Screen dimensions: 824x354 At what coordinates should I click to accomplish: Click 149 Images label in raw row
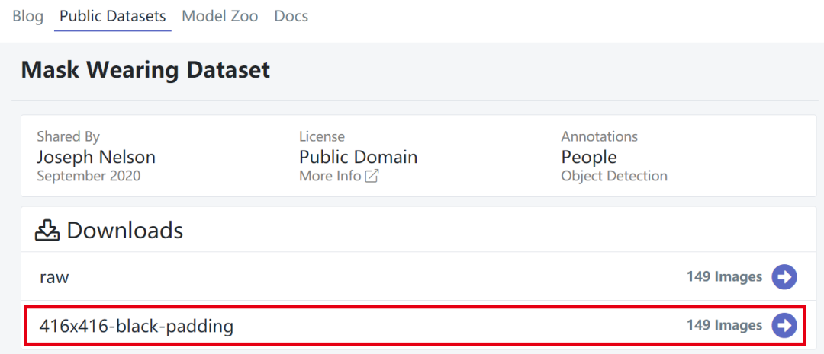(724, 276)
